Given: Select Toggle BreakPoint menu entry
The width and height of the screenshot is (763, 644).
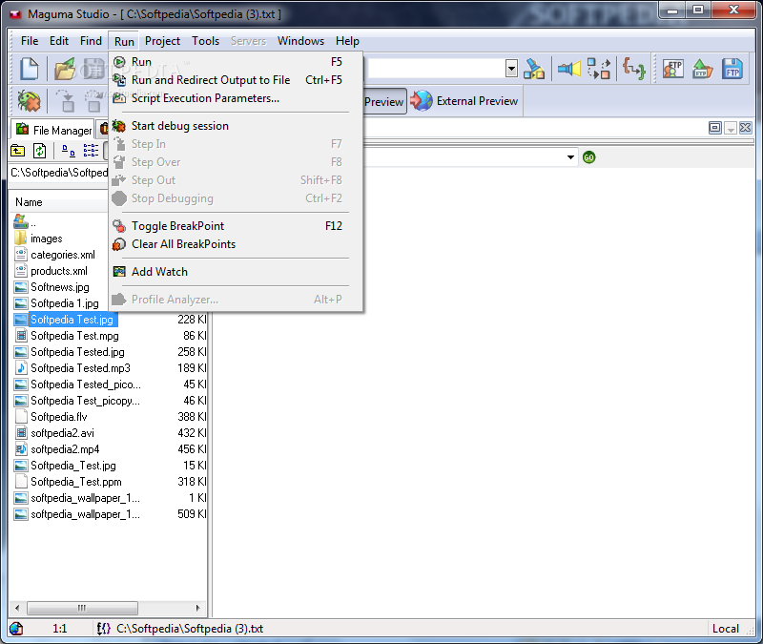Looking at the screenshot, I should coord(236,226).
